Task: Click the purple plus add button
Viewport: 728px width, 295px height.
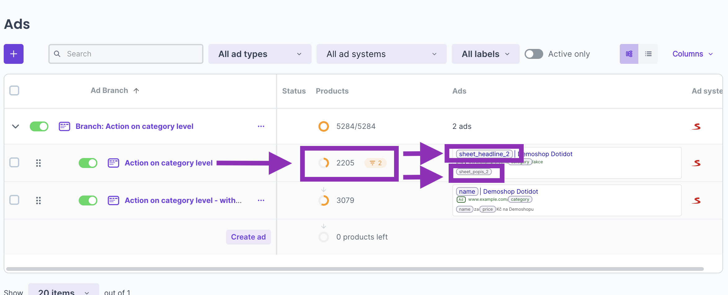Action: tap(14, 54)
